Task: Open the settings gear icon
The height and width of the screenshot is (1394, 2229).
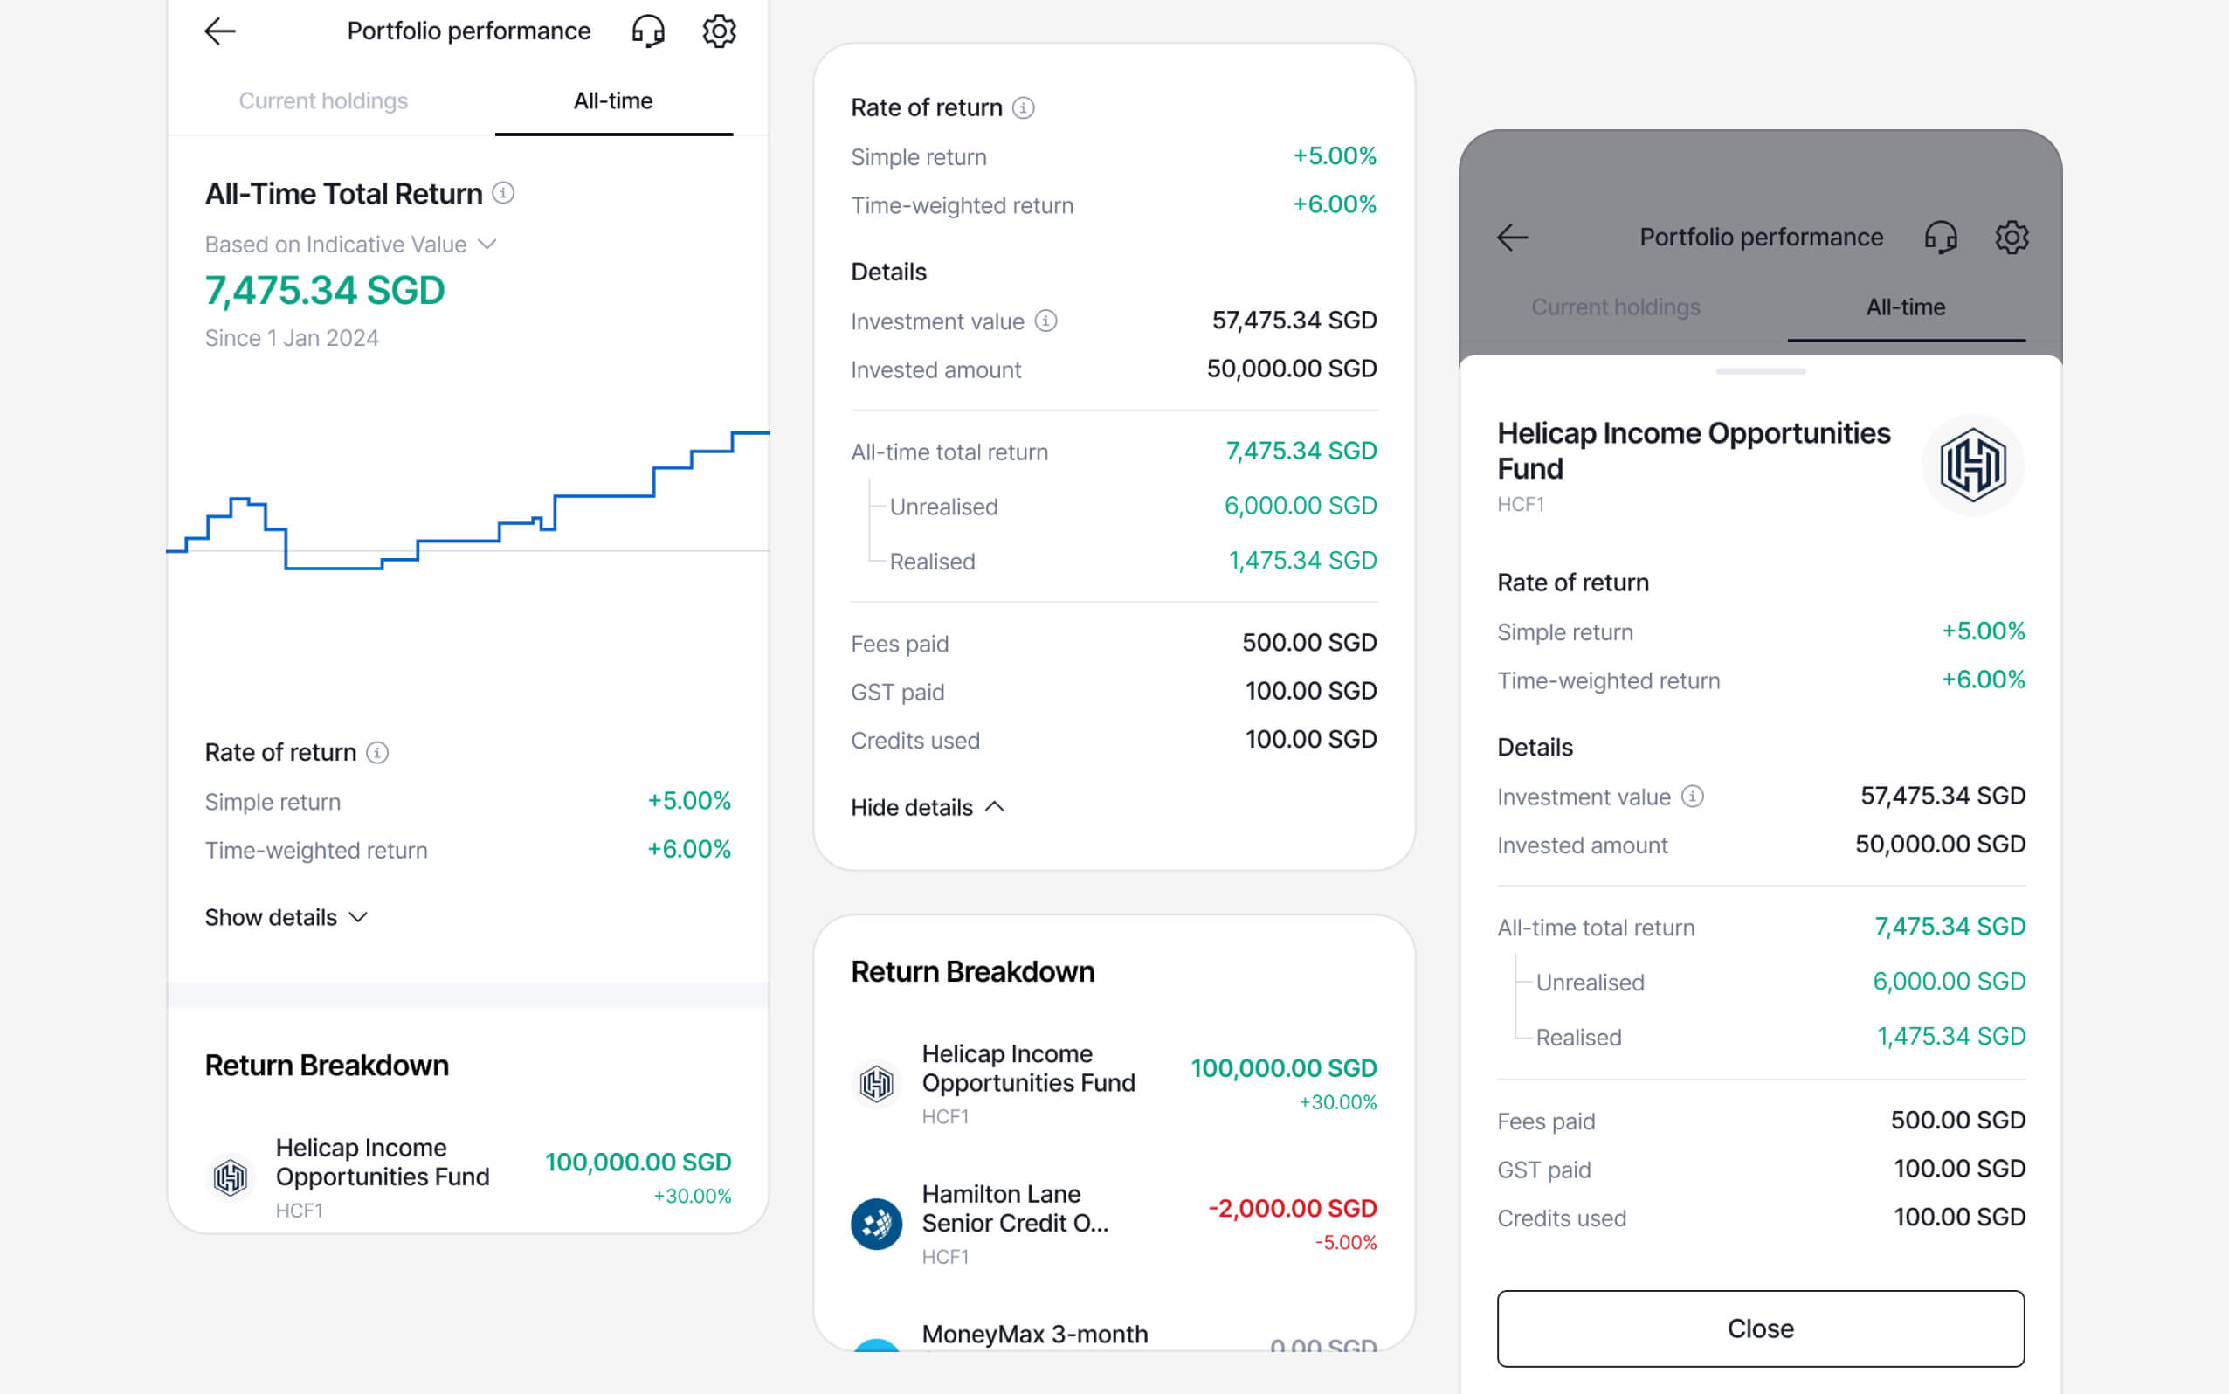Action: pos(719,31)
